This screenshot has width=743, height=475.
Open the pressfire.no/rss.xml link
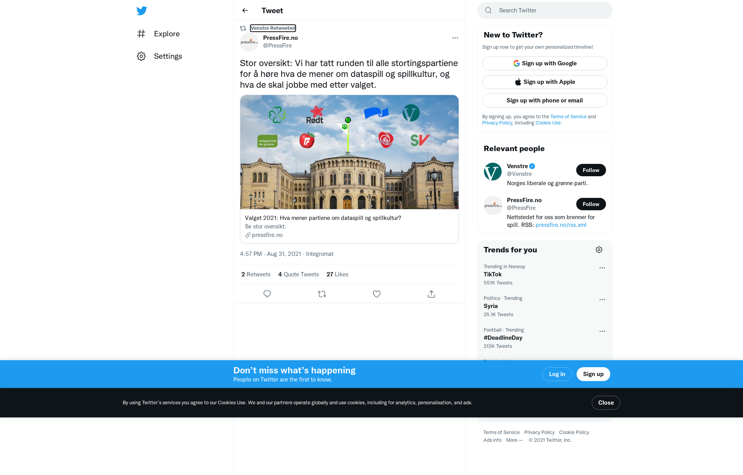pyautogui.click(x=561, y=225)
